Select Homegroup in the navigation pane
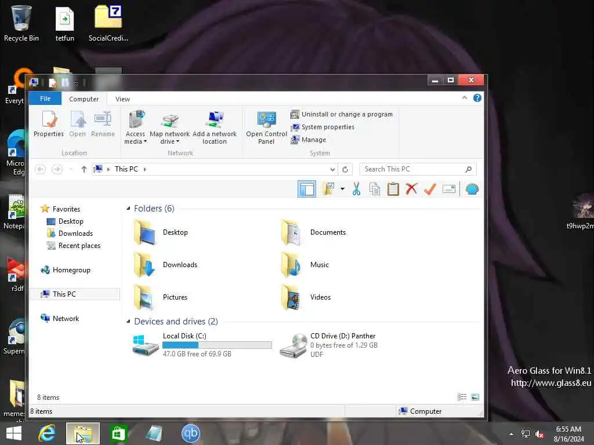594x445 pixels. [x=66, y=270]
